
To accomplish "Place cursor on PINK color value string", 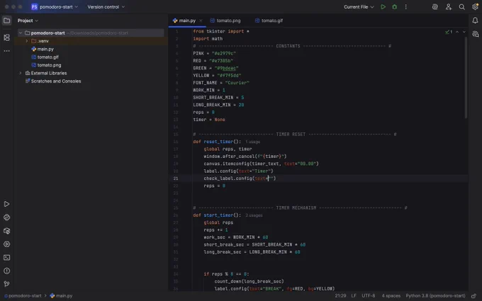I will (224, 53).
